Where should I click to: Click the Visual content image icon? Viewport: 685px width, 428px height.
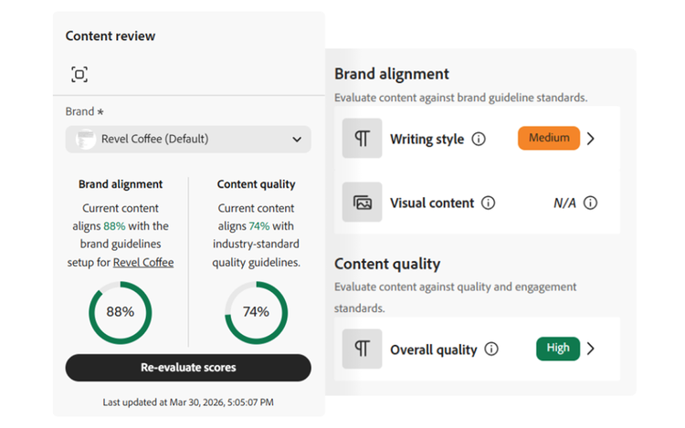(362, 203)
